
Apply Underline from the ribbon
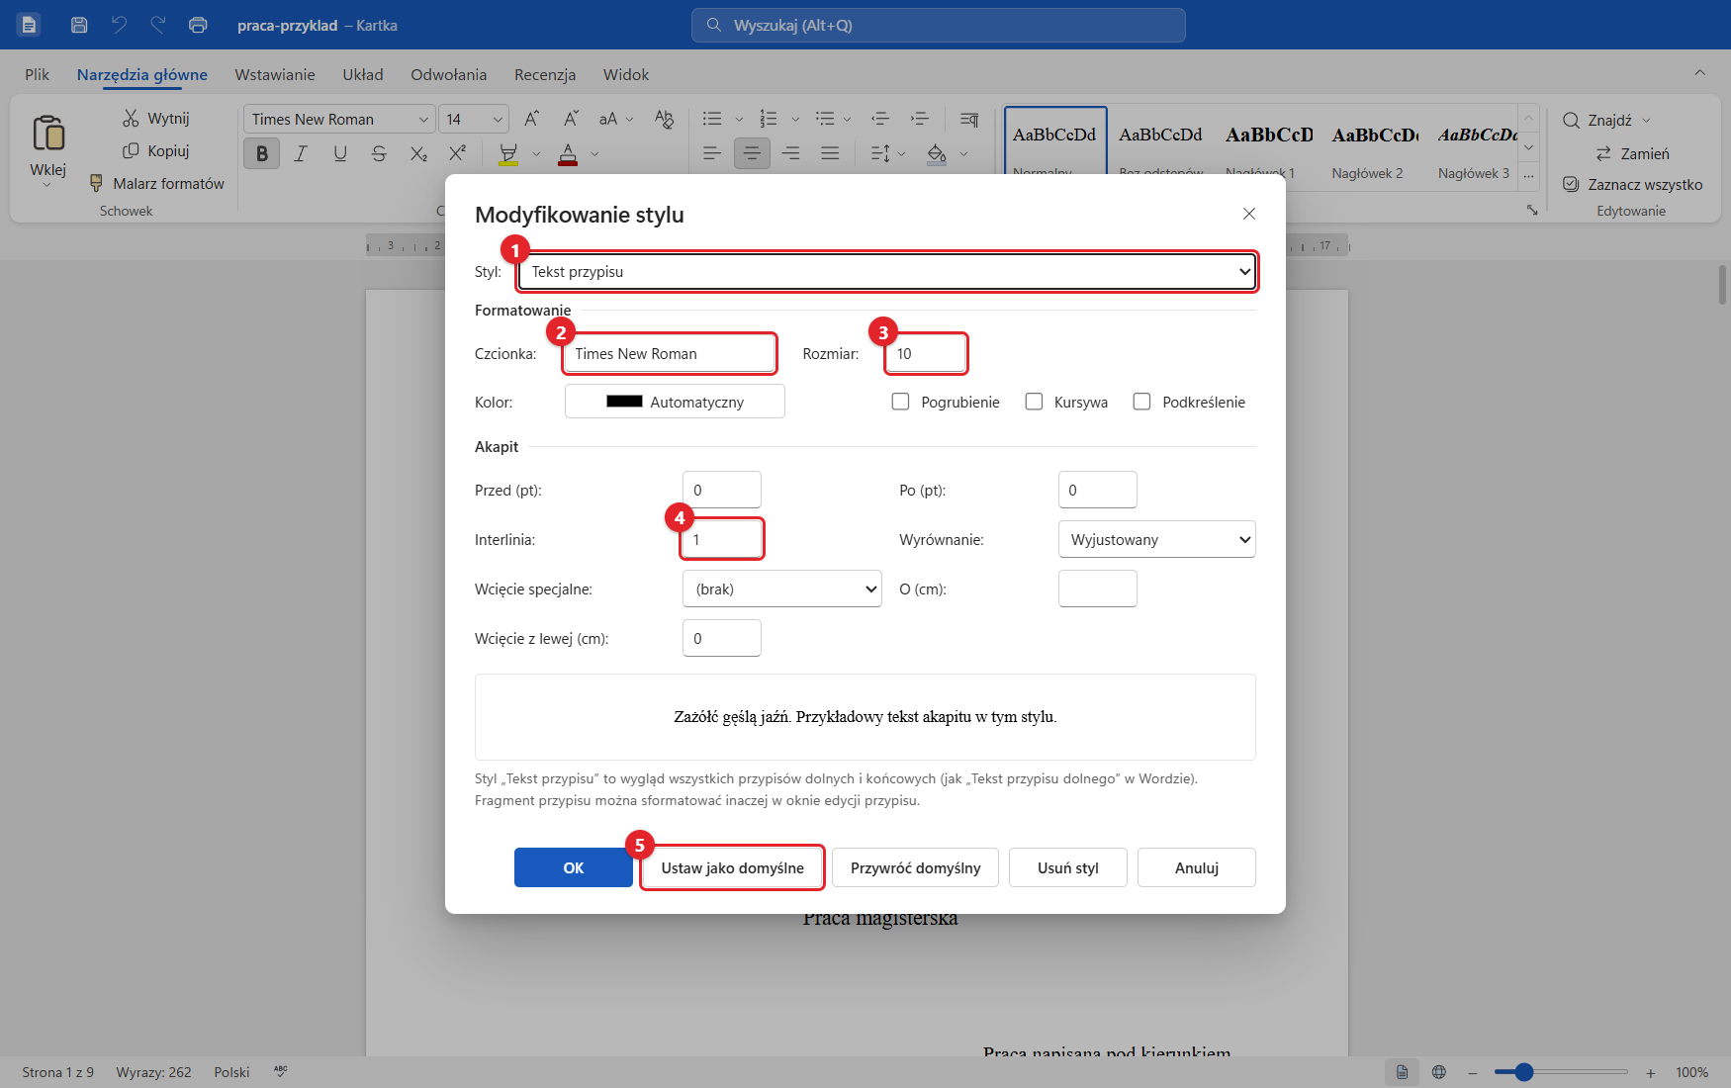[340, 153]
